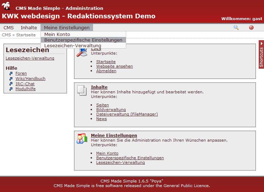Click the Abmelden link
Viewport: 264px width, 192px height.
point(106,71)
